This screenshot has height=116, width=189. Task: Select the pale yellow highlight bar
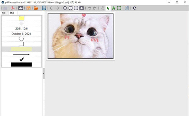21,49
